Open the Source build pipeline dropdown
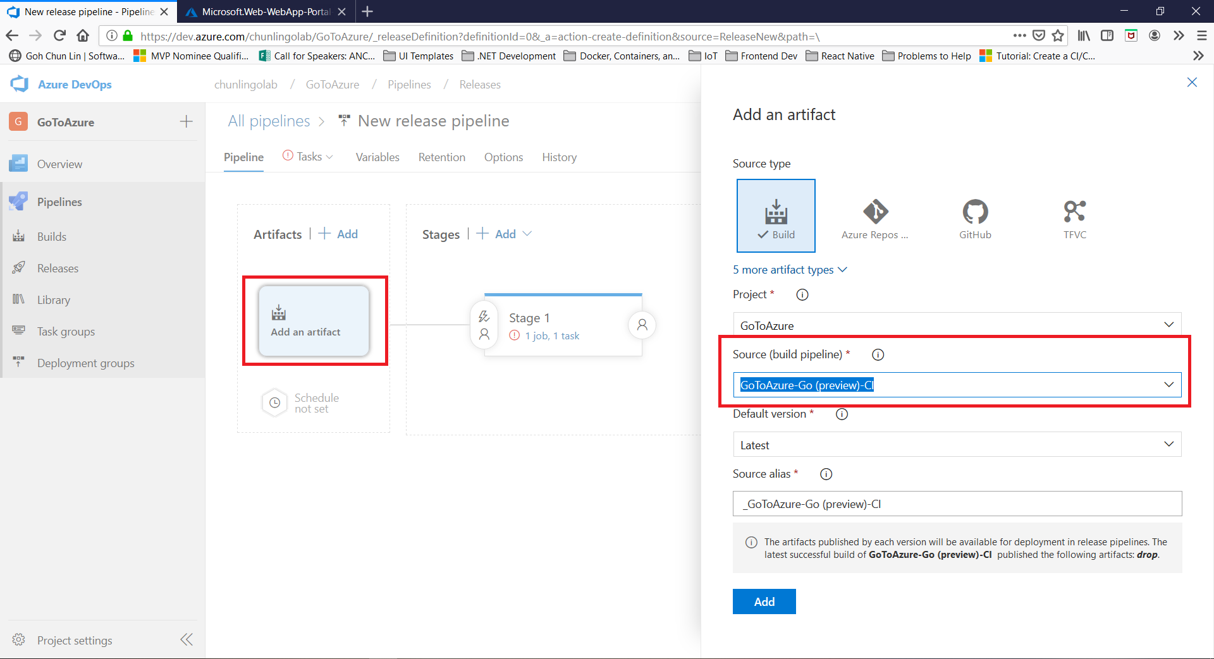Screen dimensions: 1214x659 957,385
